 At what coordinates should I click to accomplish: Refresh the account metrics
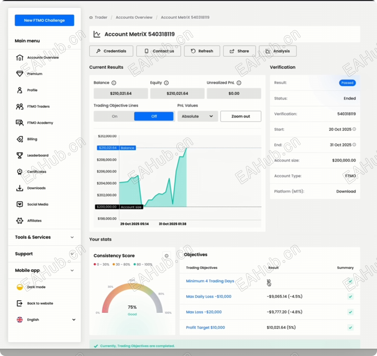202,51
